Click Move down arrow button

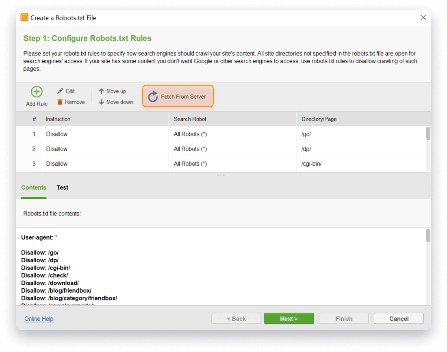tap(116, 102)
